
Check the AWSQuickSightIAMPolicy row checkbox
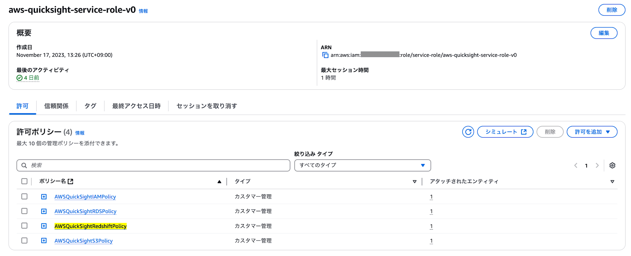(x=24, y=196)
